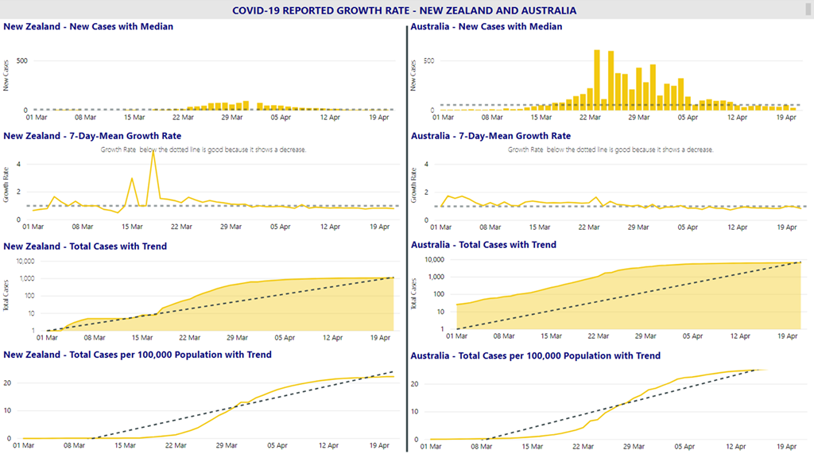The height and width of the screenshot is (458, 814).
Task: Select 'New Zealand - Total Cases with Trend' title
Action: [85, 246]
